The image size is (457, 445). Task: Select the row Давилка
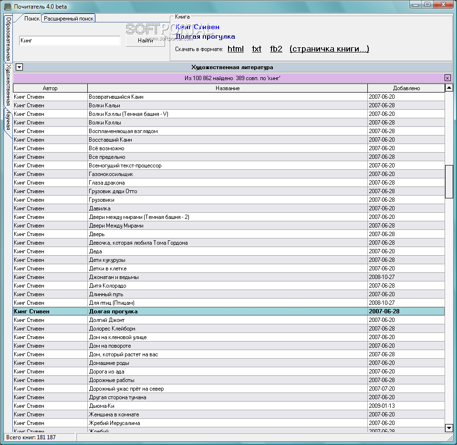pyautogui.click(x=229, y=208)
